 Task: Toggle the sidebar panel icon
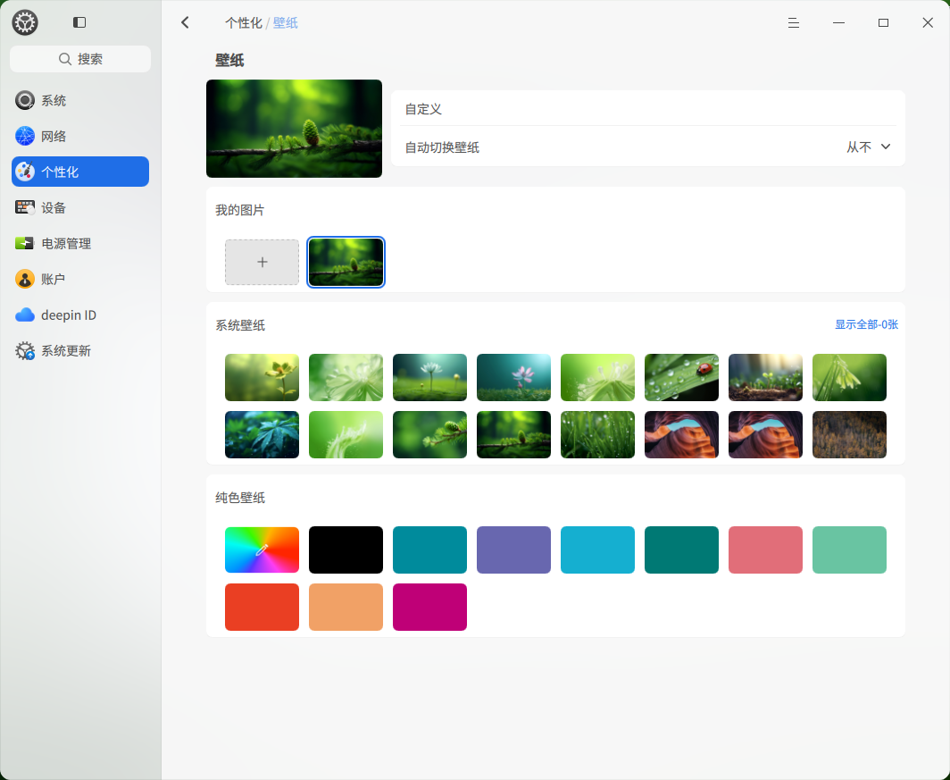point(79,22)
